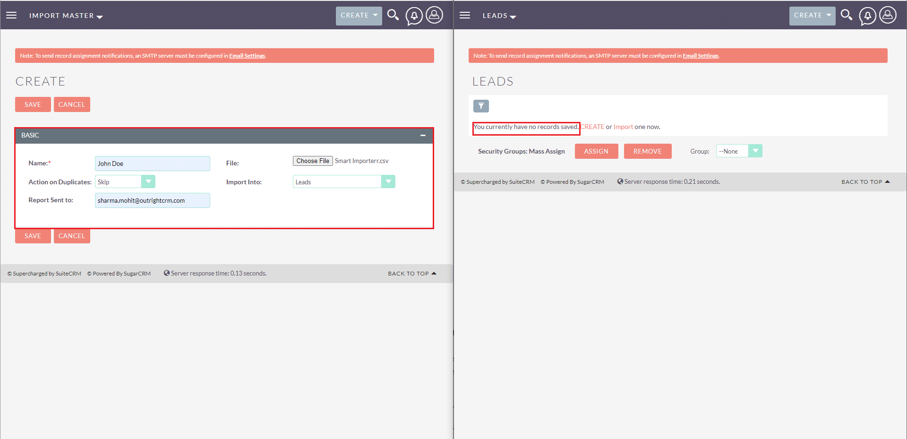This screenshot has height=439, width=907.
Task: Open notifications bell in Import Master window
Action: coord(414,16)
